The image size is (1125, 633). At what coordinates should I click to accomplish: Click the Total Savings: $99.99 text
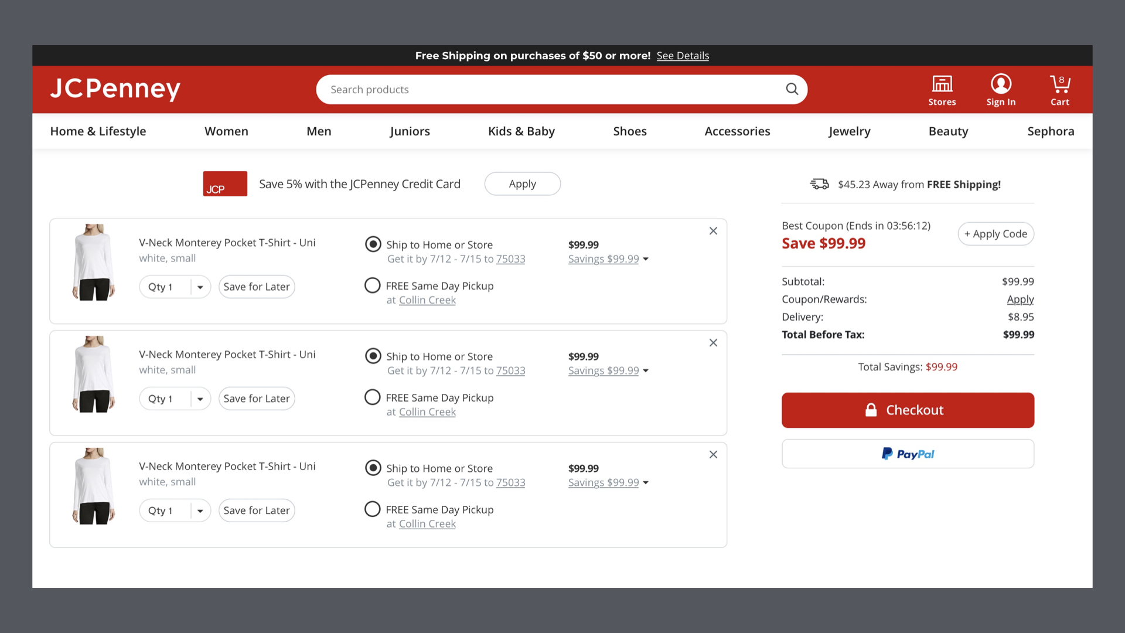(x=908, y=367)
